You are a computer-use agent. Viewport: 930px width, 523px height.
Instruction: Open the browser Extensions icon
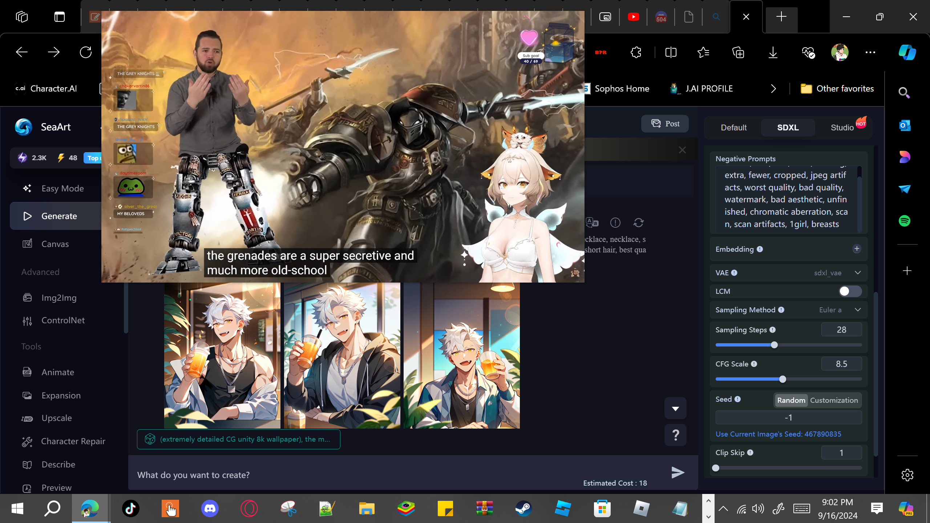point(636,52)
